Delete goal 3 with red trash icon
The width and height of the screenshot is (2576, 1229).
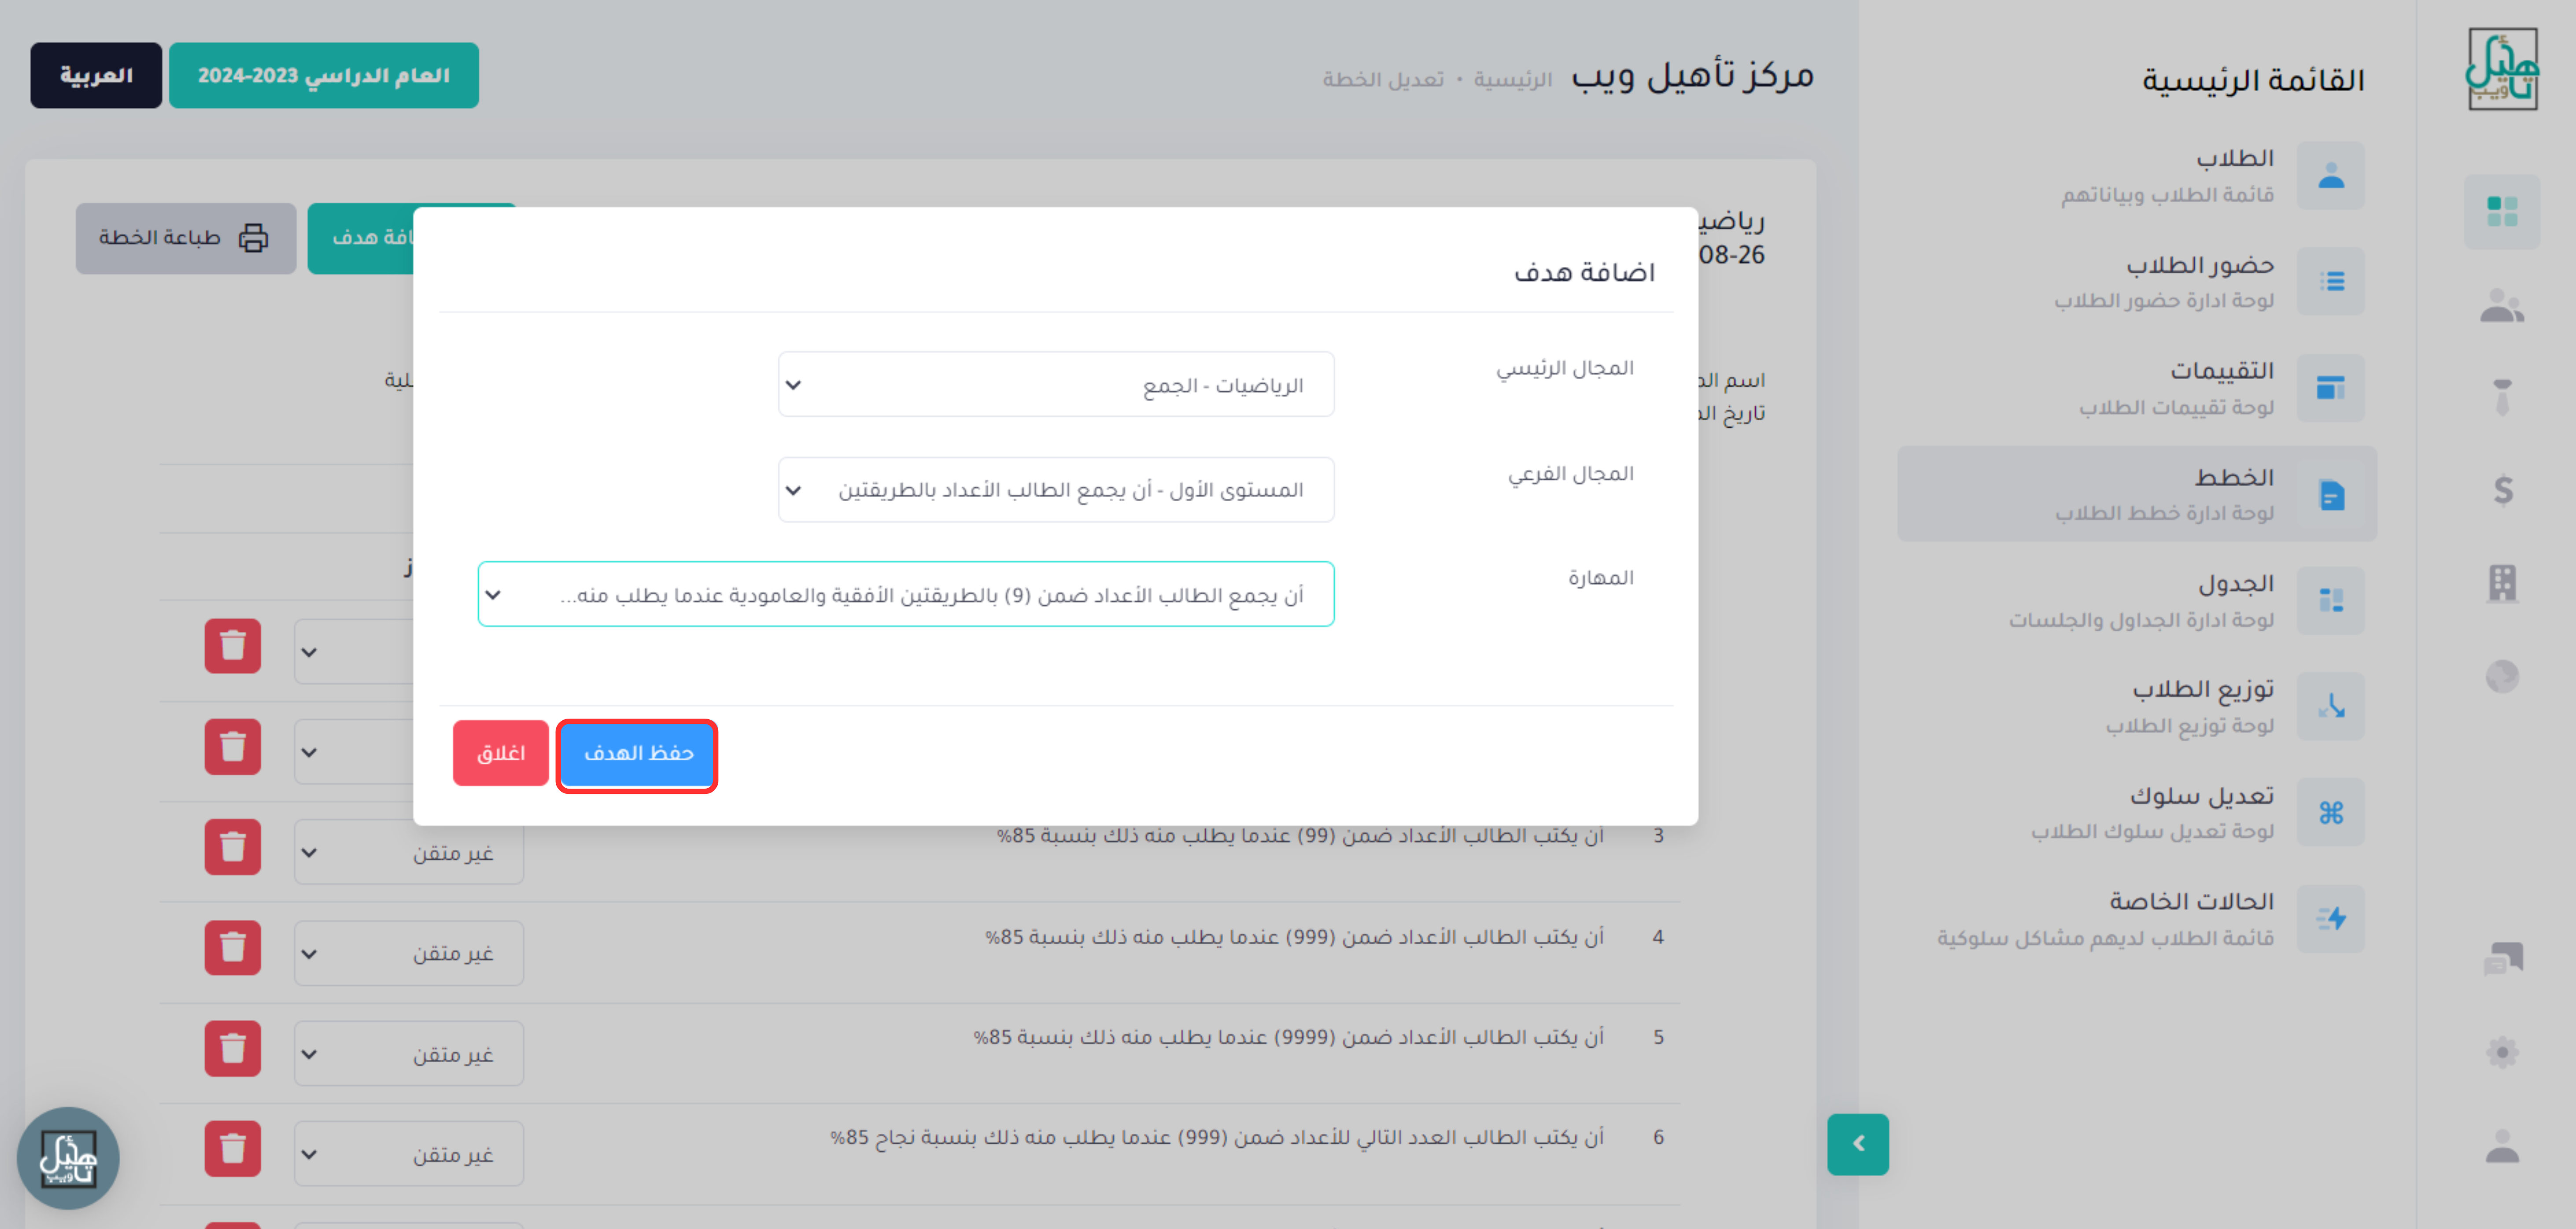point(233,847)
